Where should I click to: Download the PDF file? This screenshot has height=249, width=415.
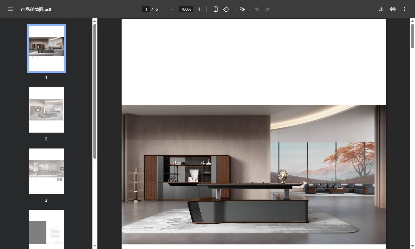click(381, 9)
